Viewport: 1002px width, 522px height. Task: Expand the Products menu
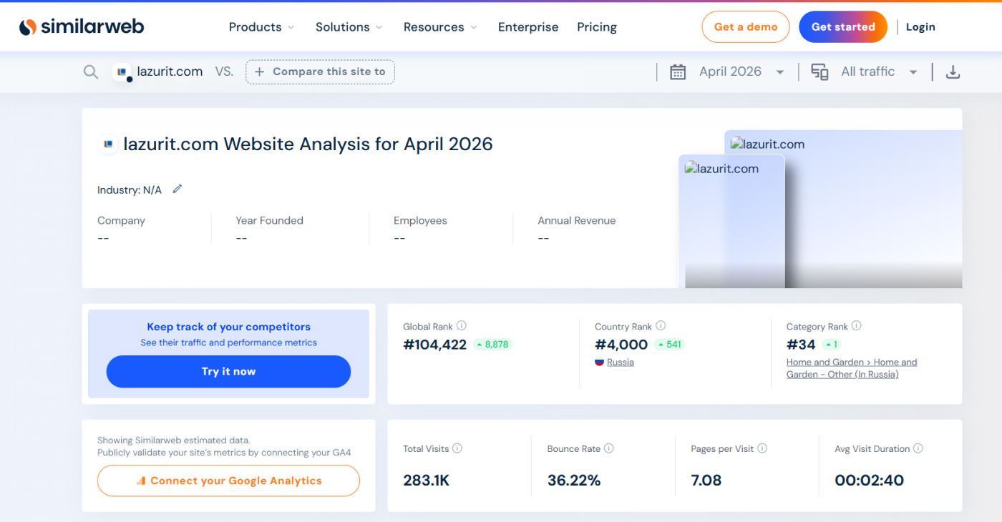pos(261,27)
